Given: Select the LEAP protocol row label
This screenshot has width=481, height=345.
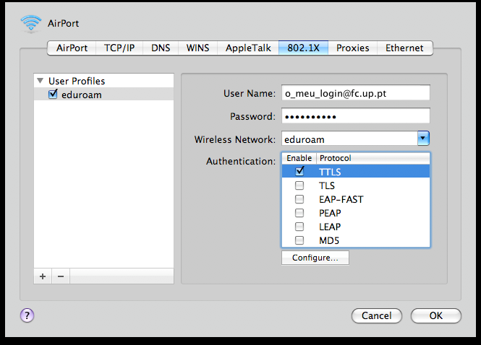Looking at the screenshot, I should pyautogui.click(x=330, y=227).
